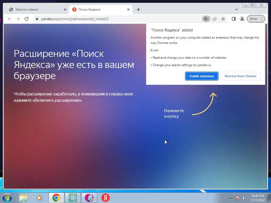Screen dimensions: 271x203
Task: Click the Enable extension button
Action: tap(202, 76)
